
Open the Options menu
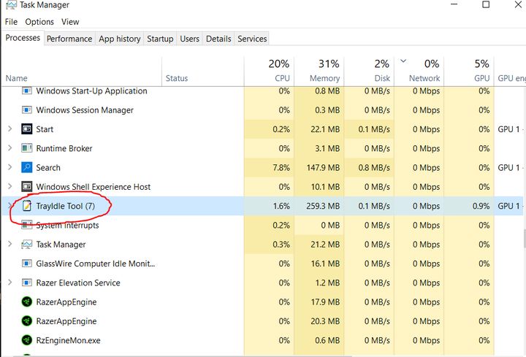click(x=39, y=22)
